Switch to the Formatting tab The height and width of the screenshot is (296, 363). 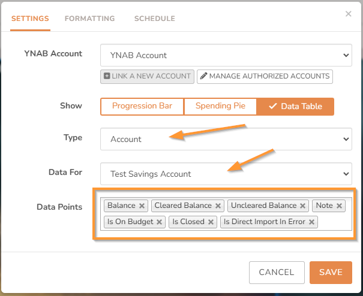tap(89, 19)
